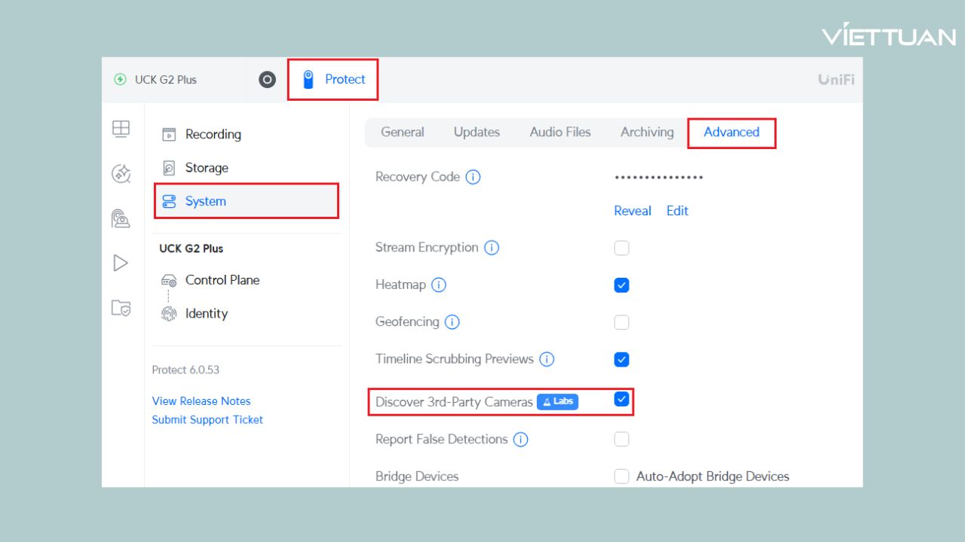Select System in the settings menu
Screen dimensions: 965x542
pyautogui.click(x=247, y=201)
